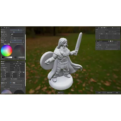The height and width of the screenshot is (121, 121).
Task: Click the lower-left panel's vertical scrollbar
Action: pos(25,74)
